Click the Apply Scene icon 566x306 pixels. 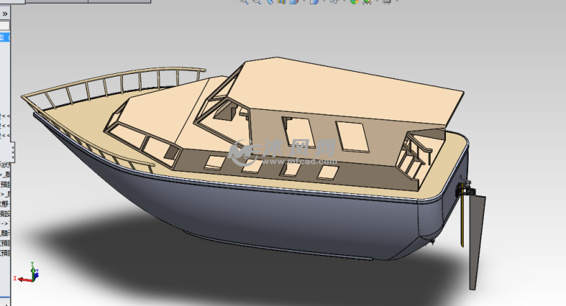(x=367, y=1)
